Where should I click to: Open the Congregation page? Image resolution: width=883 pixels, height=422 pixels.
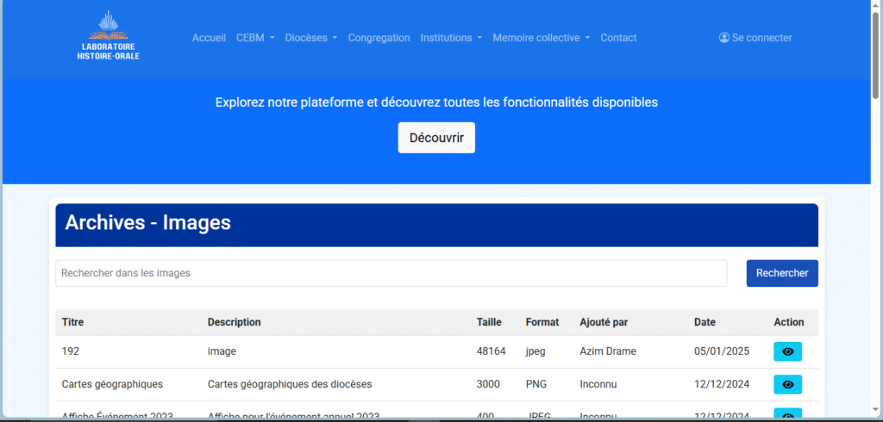pyautogui.click(x=379, y=38)
